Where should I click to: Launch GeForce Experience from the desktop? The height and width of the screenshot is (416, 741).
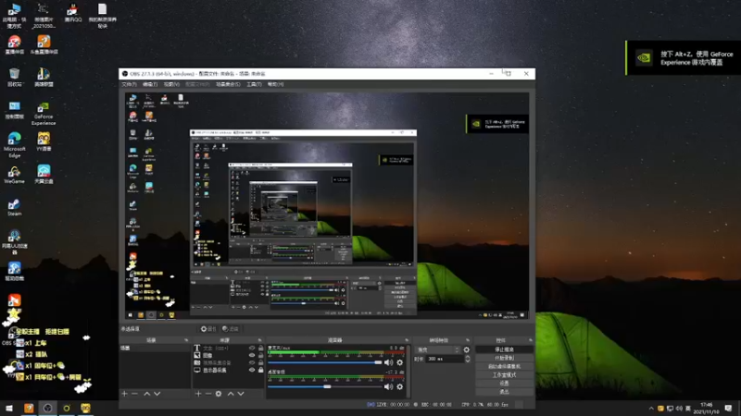click(44, 114)
